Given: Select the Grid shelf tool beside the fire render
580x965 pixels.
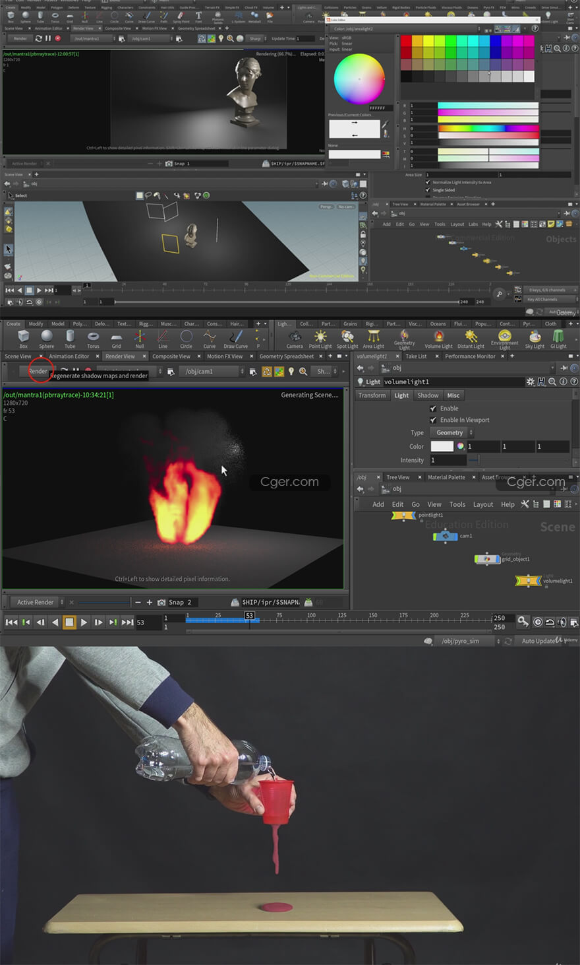Looking at the screenshot, I should click(116, 339).
